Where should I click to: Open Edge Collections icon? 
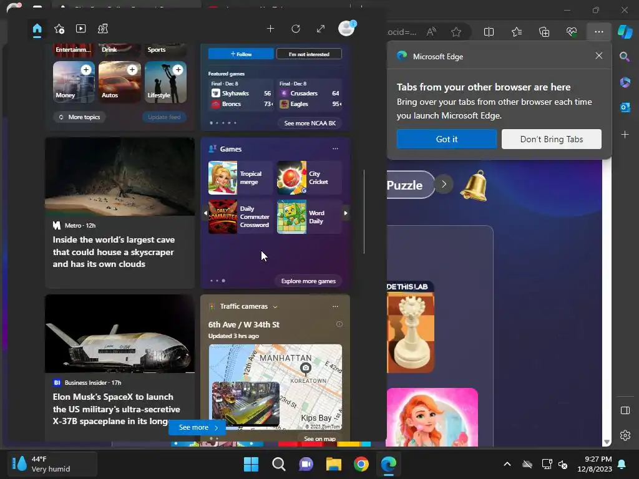click(544, 32)
